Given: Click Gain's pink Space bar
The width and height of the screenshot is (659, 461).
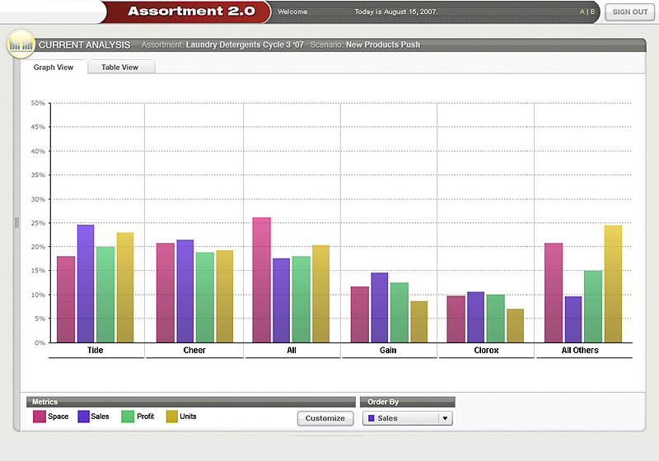Looking at the screenshot, I should point(360,315).
